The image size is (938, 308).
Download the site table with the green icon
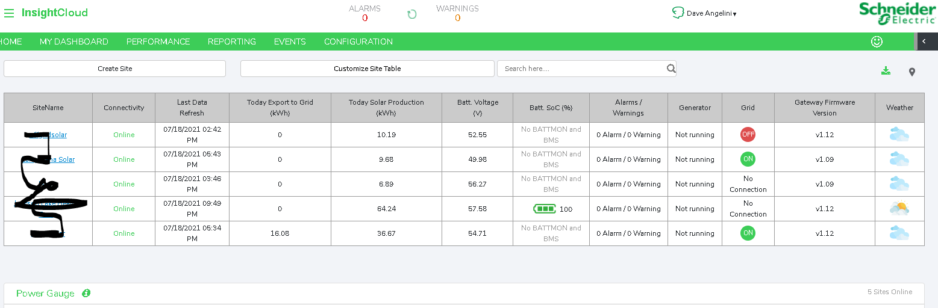886,71
